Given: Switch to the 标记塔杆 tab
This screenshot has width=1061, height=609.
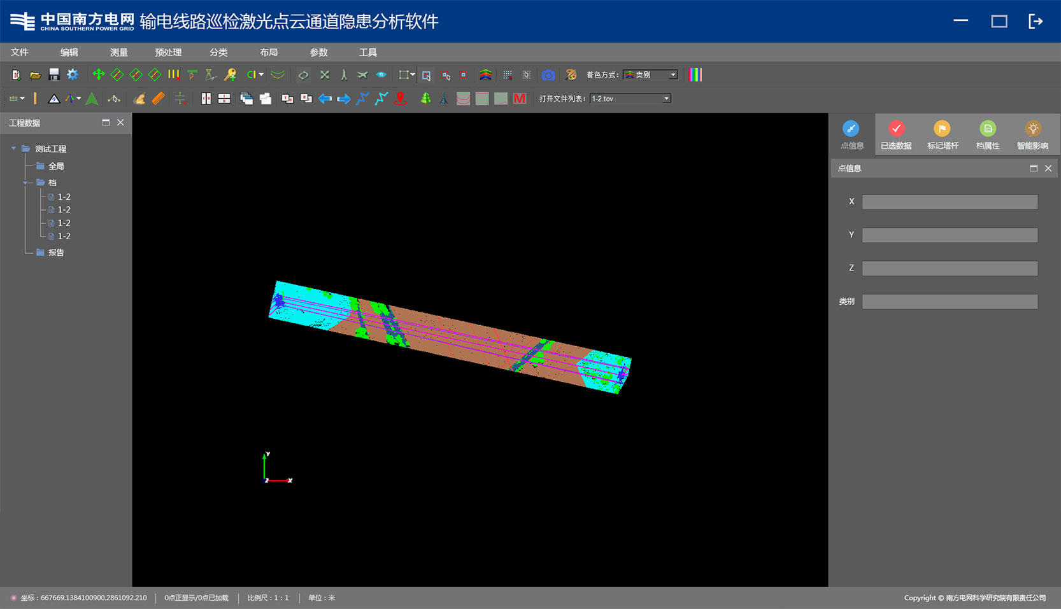Looking at the screenshot, I should [943, 135].
